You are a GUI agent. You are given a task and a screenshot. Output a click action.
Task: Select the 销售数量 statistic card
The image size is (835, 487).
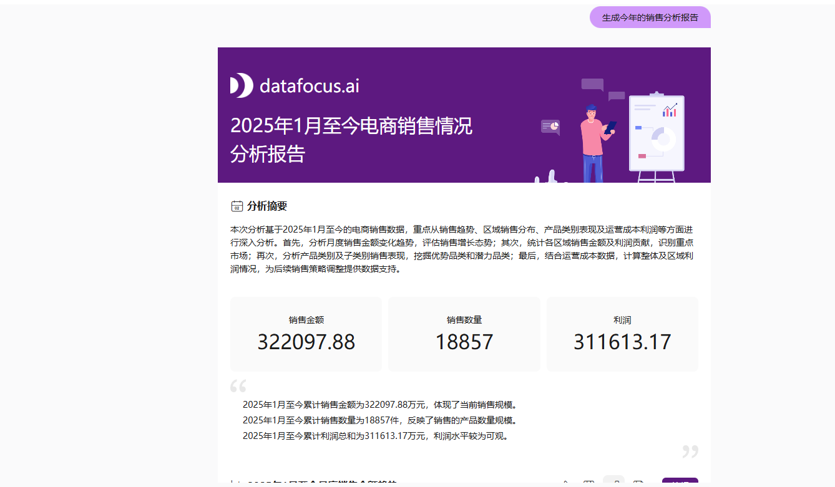pos(464,334)
